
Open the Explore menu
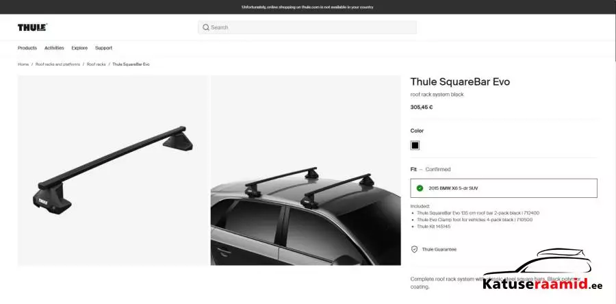(x=79, y=48)
